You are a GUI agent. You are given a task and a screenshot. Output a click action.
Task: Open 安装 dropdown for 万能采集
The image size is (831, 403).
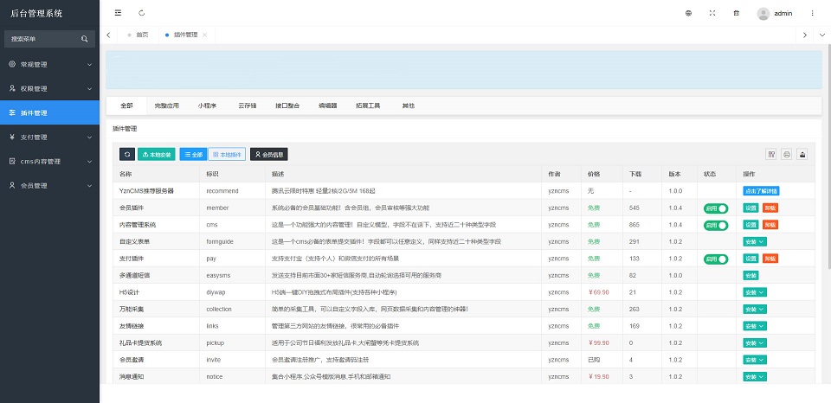point(755,310)
